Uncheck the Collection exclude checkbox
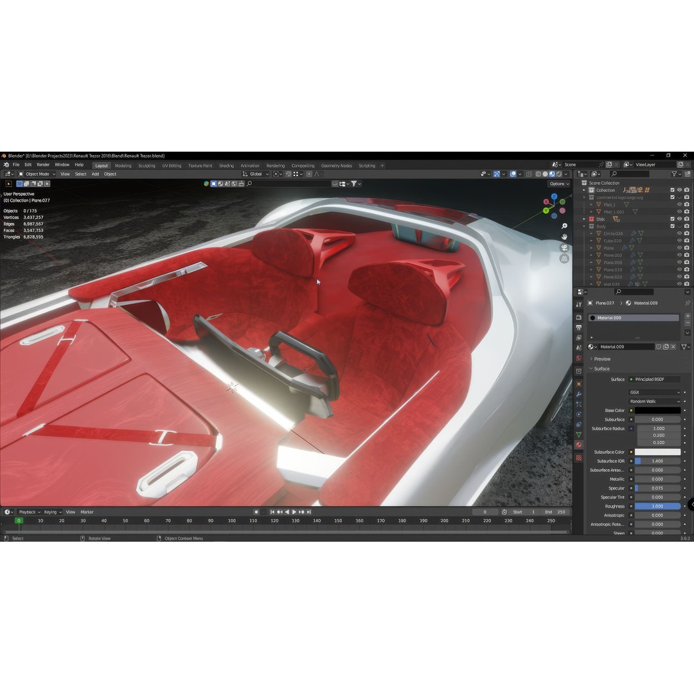Screen dimensions: 694x694 point(672,190)
